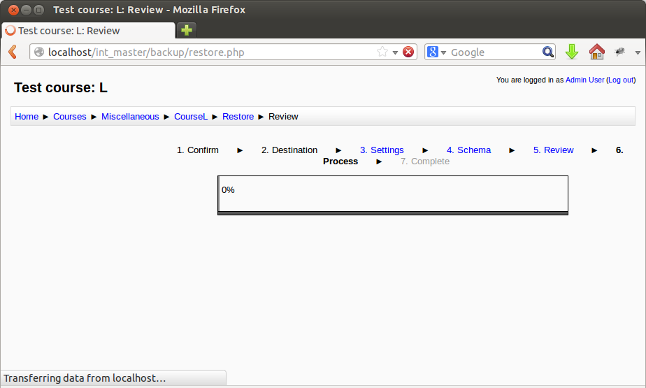Go to the Firefox home page icon
Viewport: 646px width, 388px height.
pyautogui.click(x=596, y=52)
